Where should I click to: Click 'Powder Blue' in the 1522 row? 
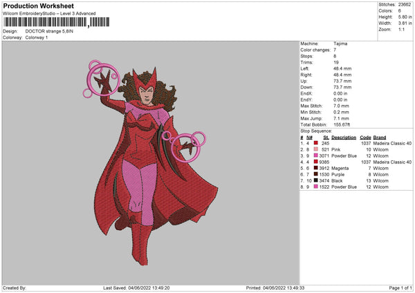coord(344,187)
